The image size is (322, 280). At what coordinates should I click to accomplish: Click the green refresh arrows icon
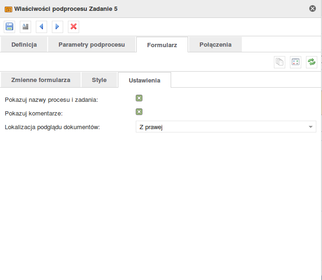(x=312, y=62)
